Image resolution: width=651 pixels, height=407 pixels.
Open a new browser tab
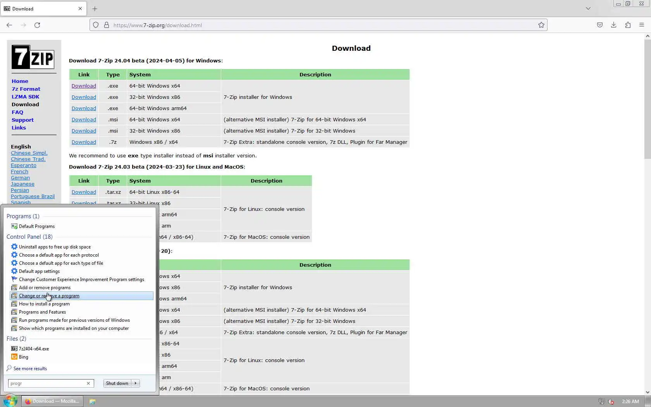pyautogui.click(x=95, y=9)
